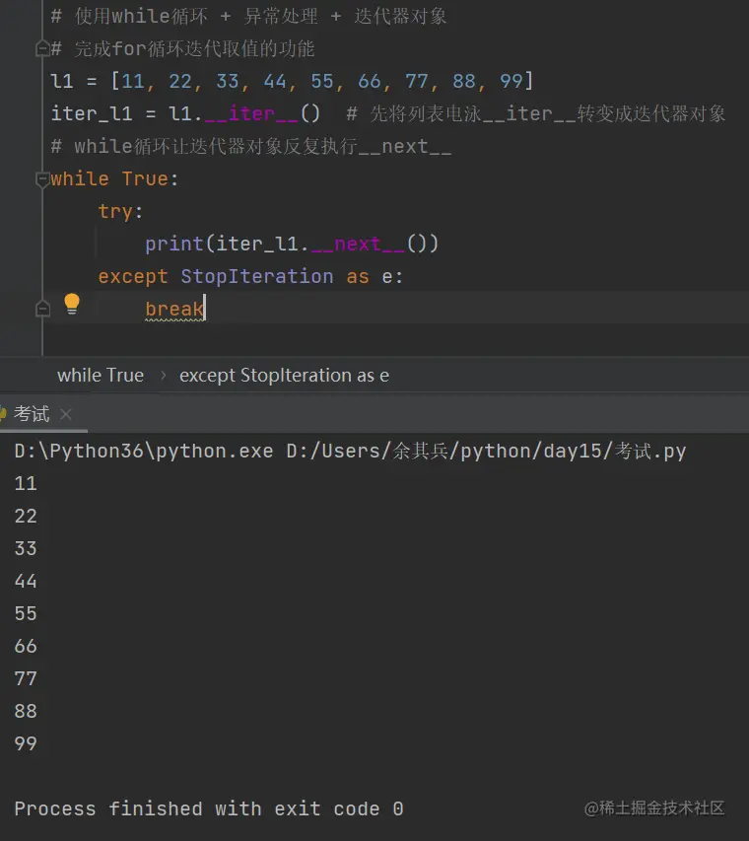
Task: Select 'while True' in the breadcrumb bar
Action: tap(101, 375)
